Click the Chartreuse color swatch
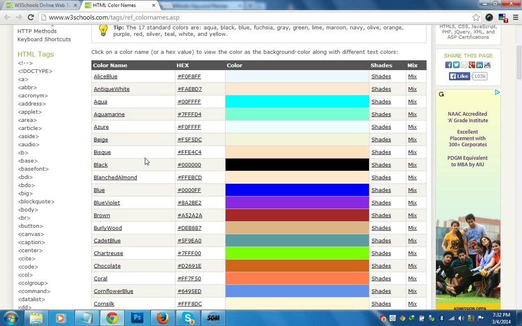Image resolution: width=522 pixels, height=326 pixels. pos(297,253)
